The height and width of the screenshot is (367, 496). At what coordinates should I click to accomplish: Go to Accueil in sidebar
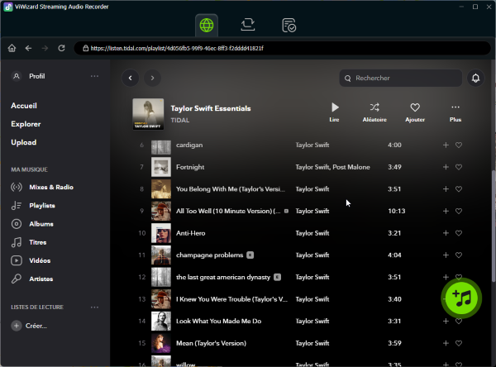click(x=24, y=106)
